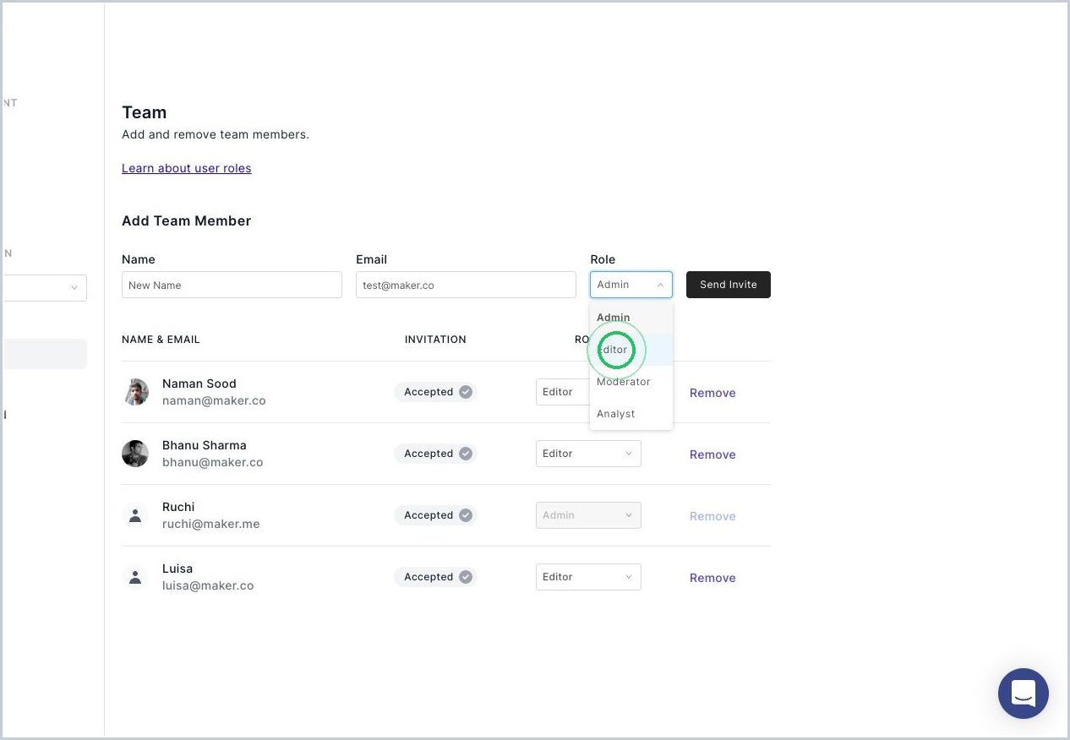The image size is (1070, 740).
Task: Click Ruchi's default avatar icon
Action: pyautogui.click(x=135, y=515)
